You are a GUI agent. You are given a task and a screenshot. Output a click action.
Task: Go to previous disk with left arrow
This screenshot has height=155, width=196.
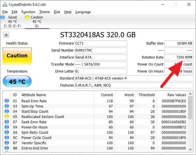tap(6, 35)
